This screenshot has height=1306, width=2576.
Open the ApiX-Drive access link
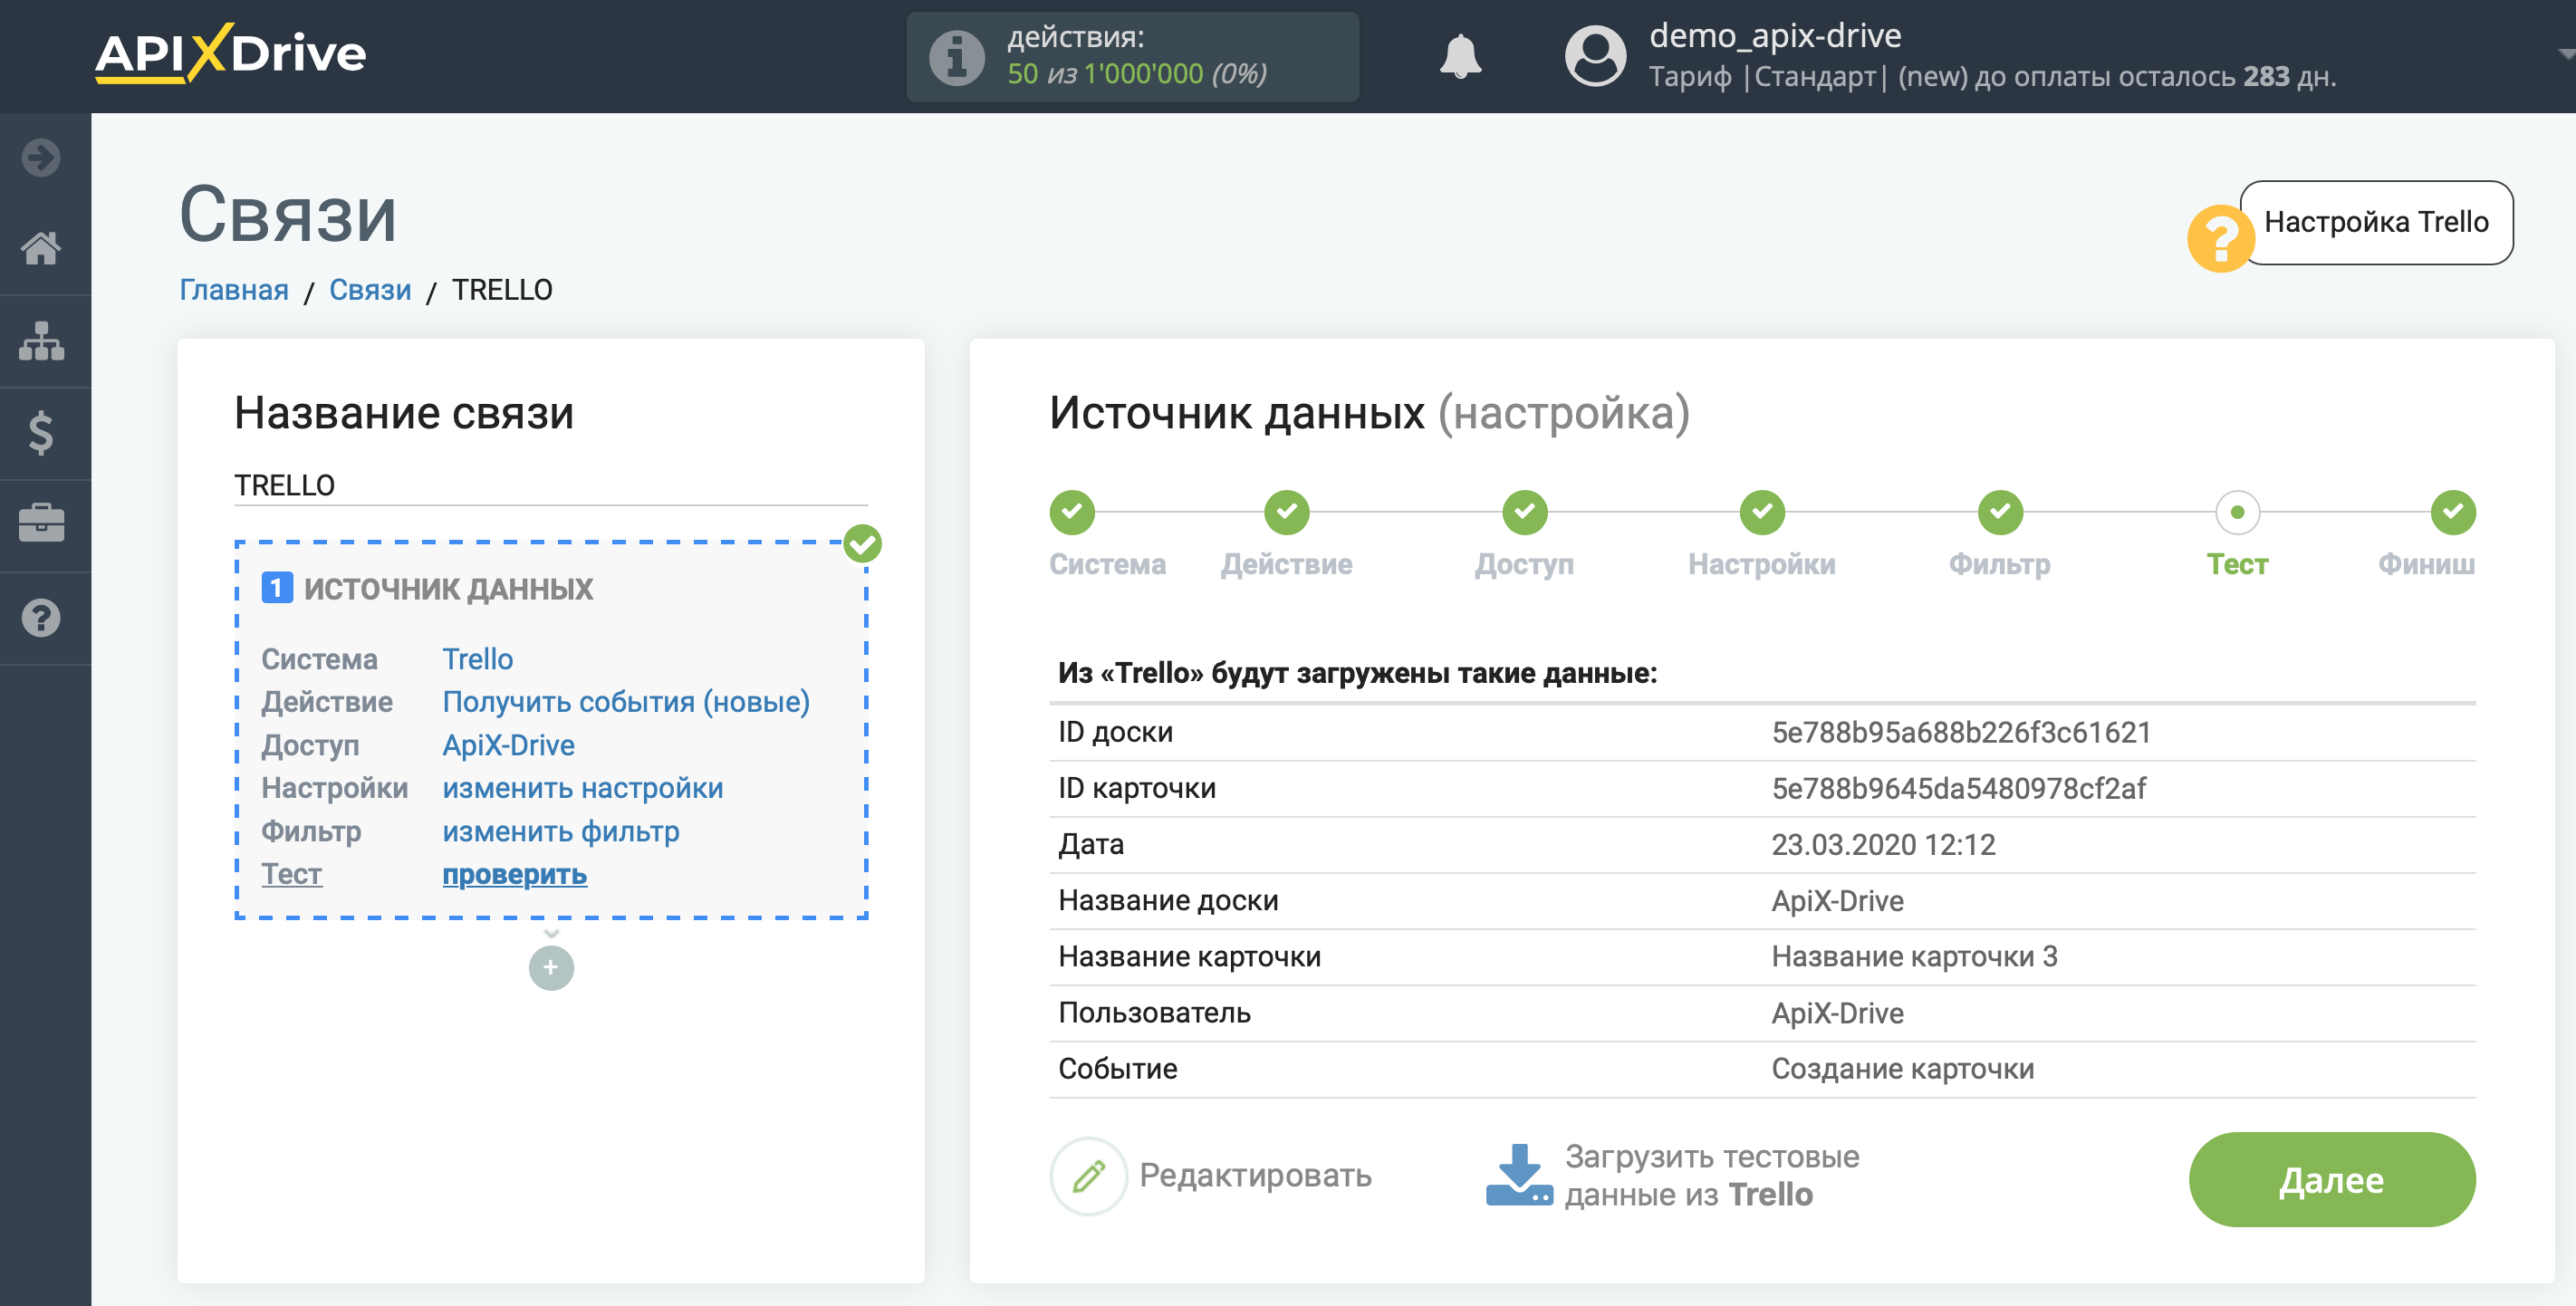click(509, 745)
